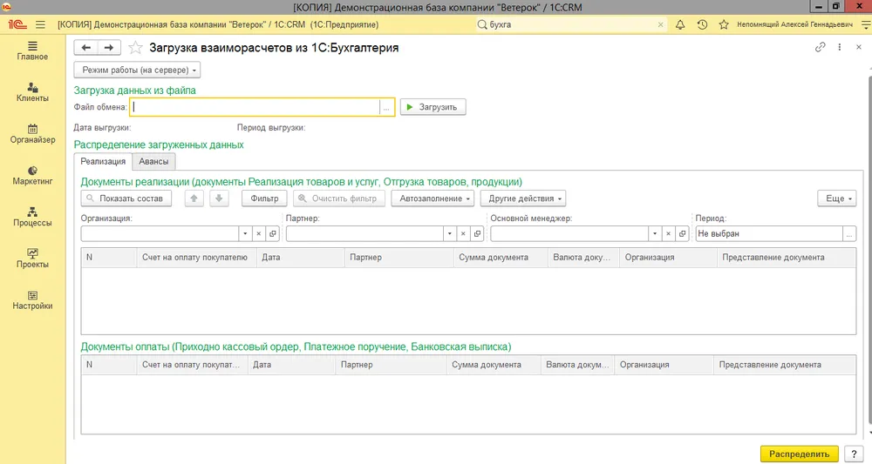Open the selected Организация item
Image resolution: width=872 pixels, height=464 pixels.
click(x=272, y=233)
